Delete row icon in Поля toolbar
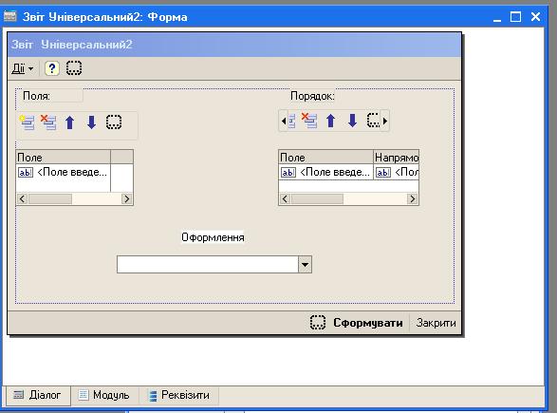Image resolution: width=557 pixels, height=413 pixels. (48, 122)
